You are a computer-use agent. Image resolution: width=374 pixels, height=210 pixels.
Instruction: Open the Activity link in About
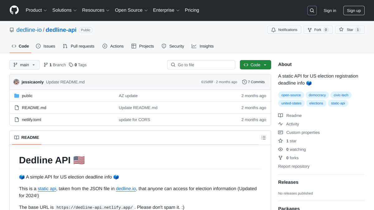[289, 124]
